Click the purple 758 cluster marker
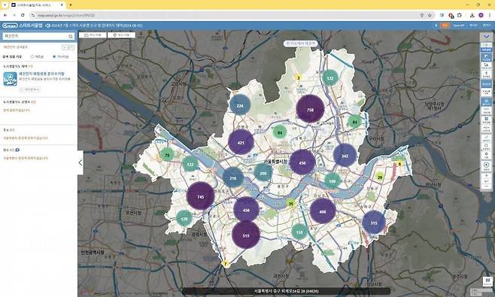Image resolution: width=495 pixels, height=297 pixels. pyautogui.click(x=310, y=109)
